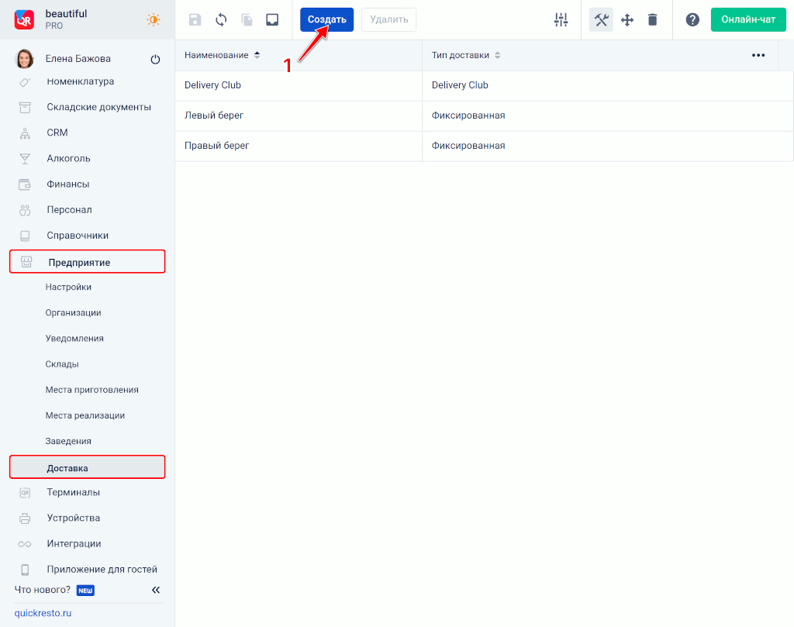Select the Delivery Club name cell

(x=299, y=85)
